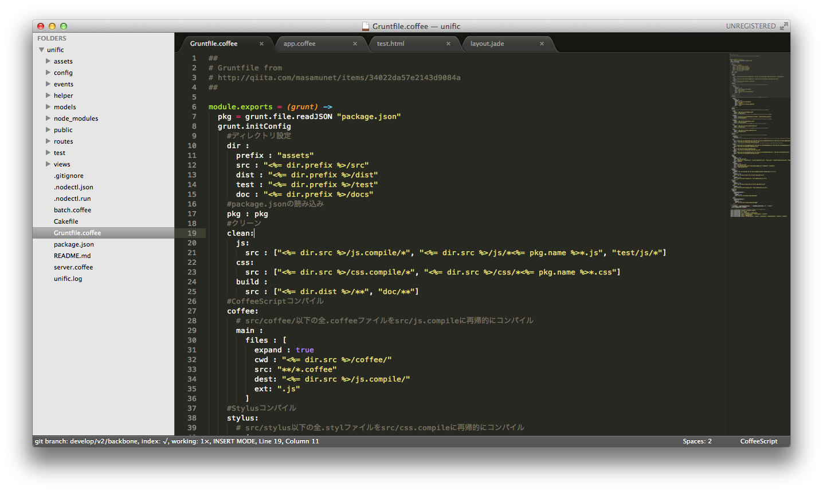Open .gitignore in the sidebar
823x492 pixels.
pyautogui.click(x=68, y=176)
